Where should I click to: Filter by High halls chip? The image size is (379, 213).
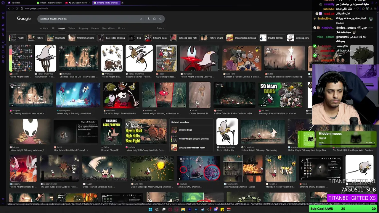tap(56, 38)
